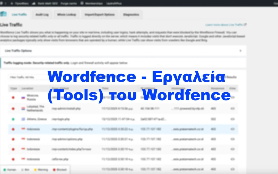Image resolution: width=278 pixels, height=174 pixels.
Task: Click the Type column header
Action: (x=13, y=88)
